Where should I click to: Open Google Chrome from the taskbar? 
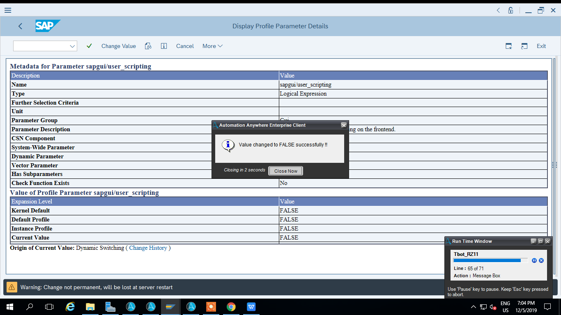pyautogui.click(x=231, y=307)
